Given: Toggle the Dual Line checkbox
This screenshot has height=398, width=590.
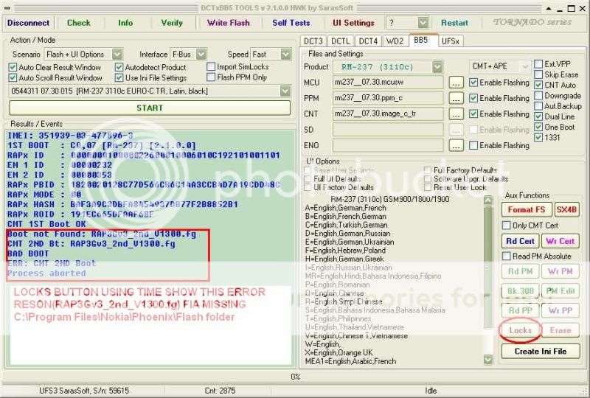Looking at the screenshot, I should tap(538, 116).
